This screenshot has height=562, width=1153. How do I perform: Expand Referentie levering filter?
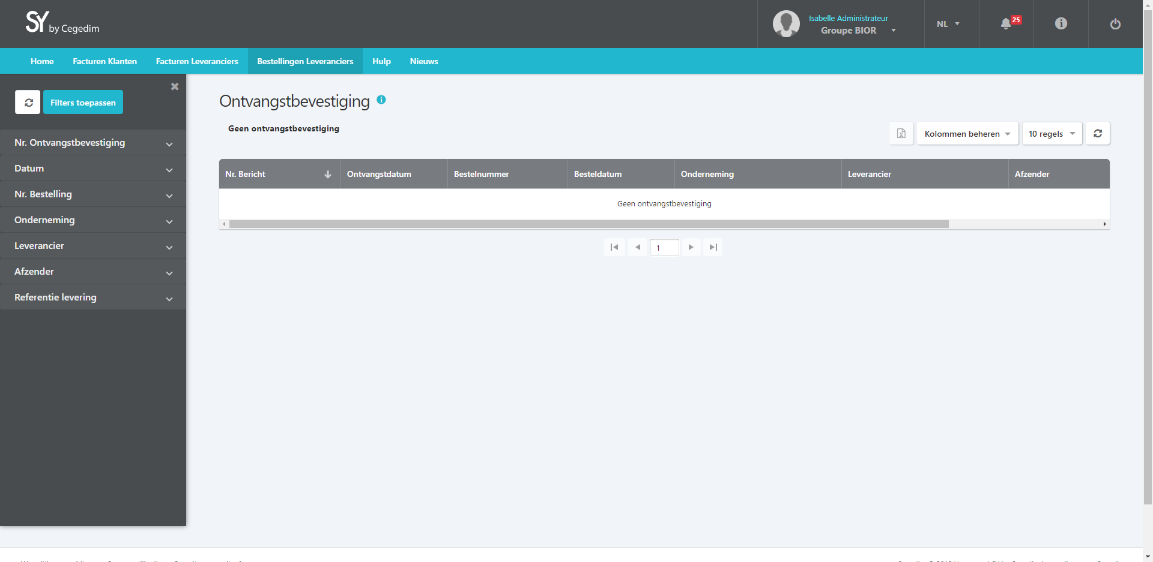point(93,297)
